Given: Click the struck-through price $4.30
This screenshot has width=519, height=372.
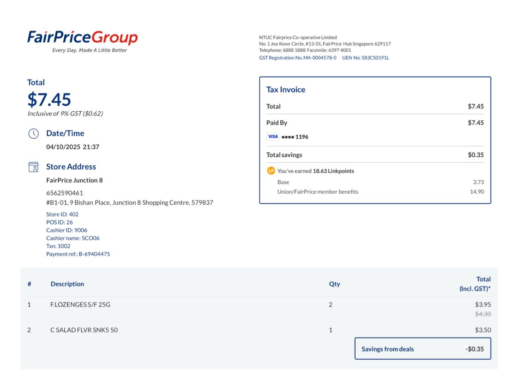Looking at the screenshot, I should coord(483,314).
